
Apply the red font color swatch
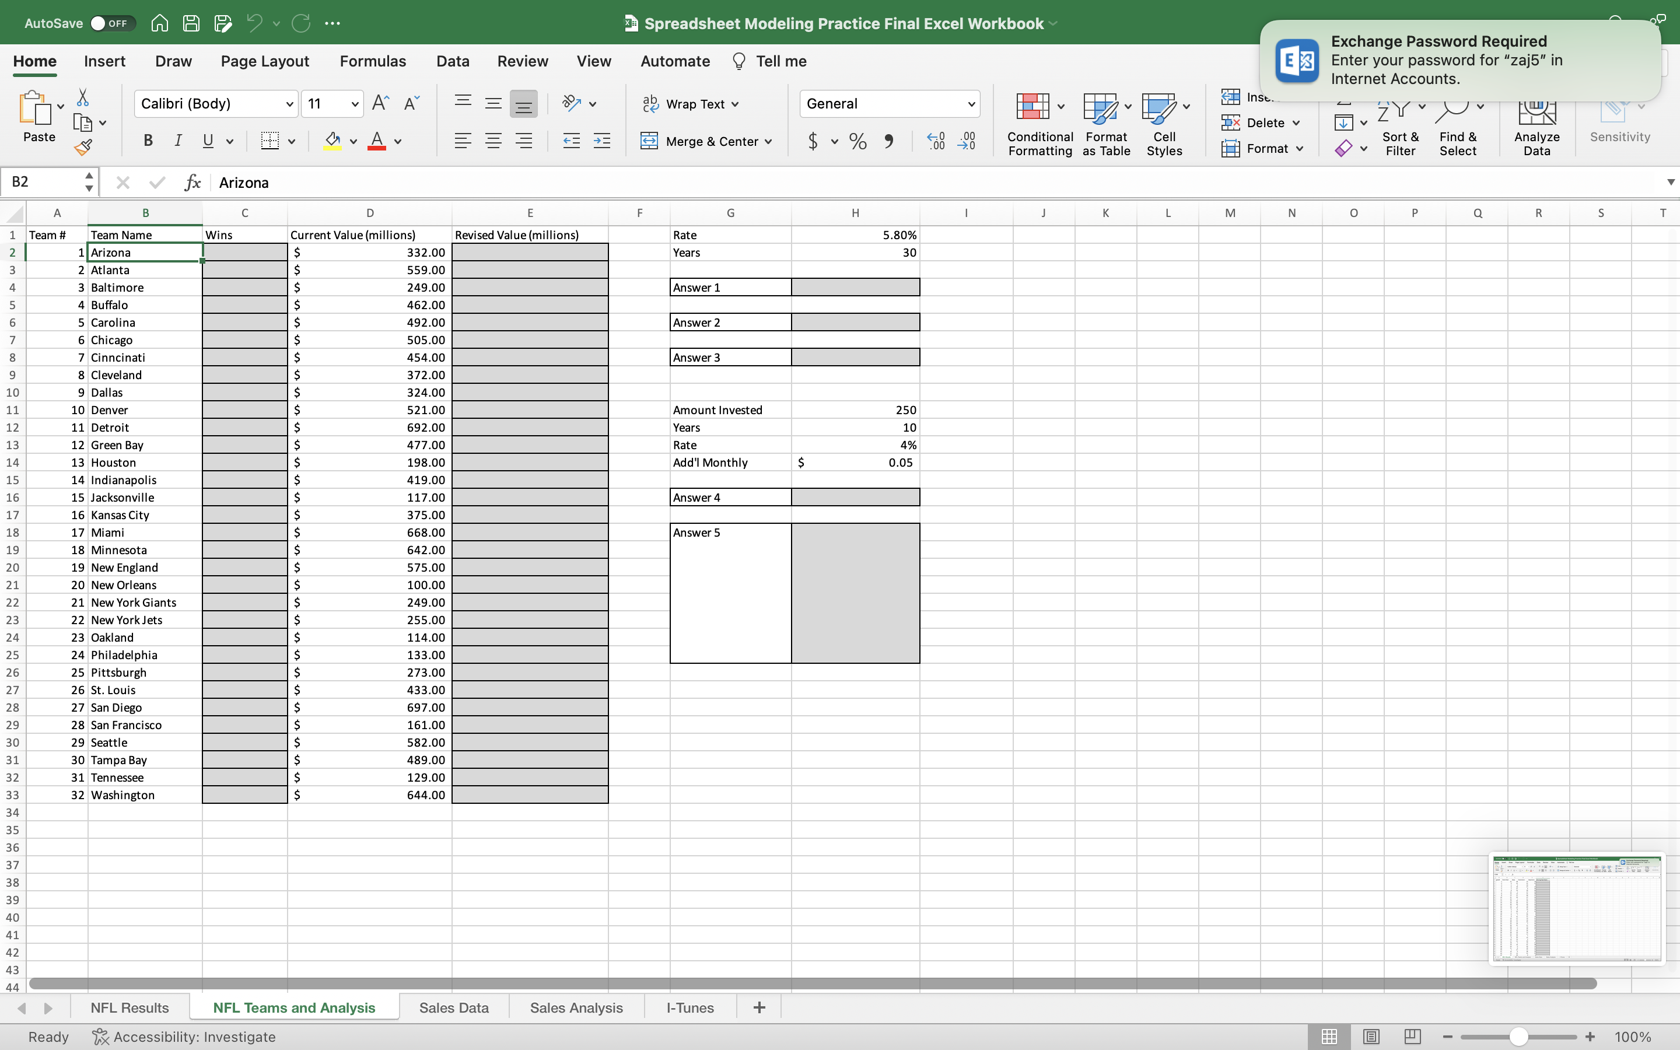click(x=376, y=141)
